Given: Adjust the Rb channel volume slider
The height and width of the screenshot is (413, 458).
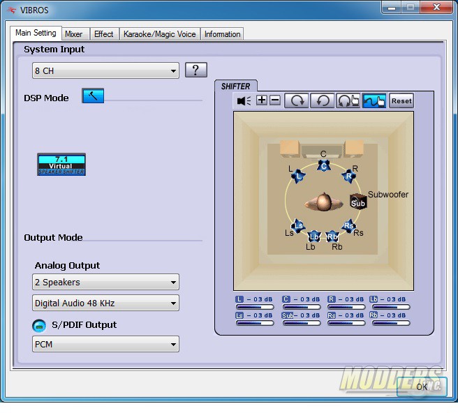Looking at the screenshot, I should coord(391,323).
